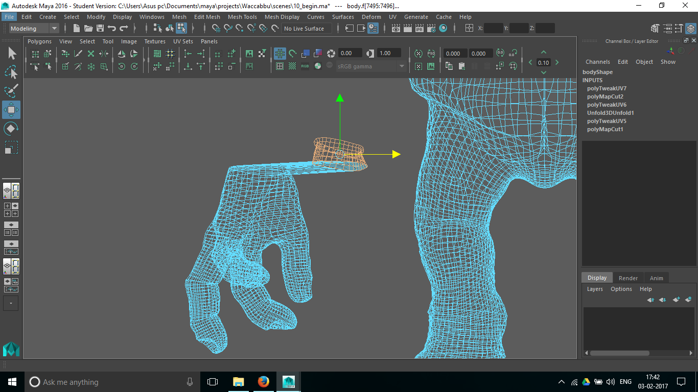Pick the Scale tool in the toolbox
The width and height of the screenshot is (698, 392).
pos(11,148)
